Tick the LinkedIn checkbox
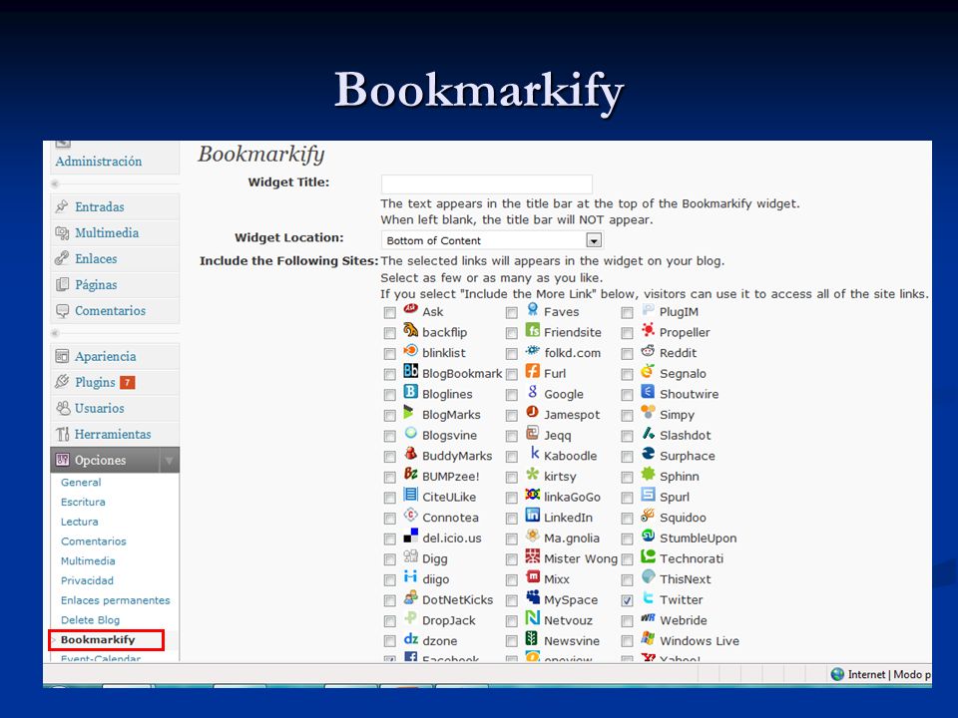 point(512,519)
